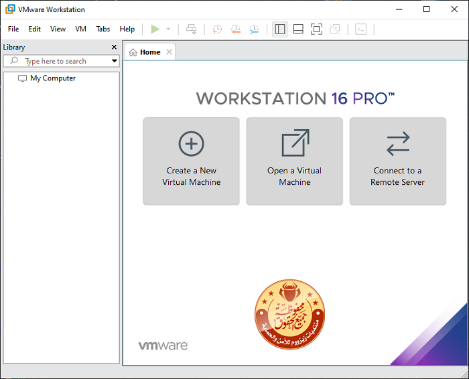The width and height of the screenshot is (469, 379).
Task: Revert to snapshot using the orange arrow clock icon
Action: pyautogui.click(x=236, y=29)
